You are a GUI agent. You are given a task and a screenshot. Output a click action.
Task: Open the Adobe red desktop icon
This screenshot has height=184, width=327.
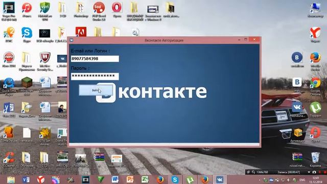[x=81, y=32]
